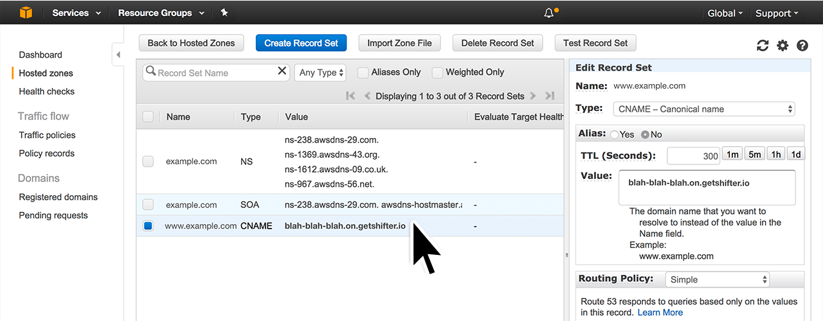Open the notifications bell icon
823x321 pixels.
548,13
